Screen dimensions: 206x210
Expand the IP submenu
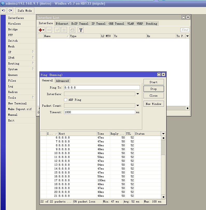21,52
